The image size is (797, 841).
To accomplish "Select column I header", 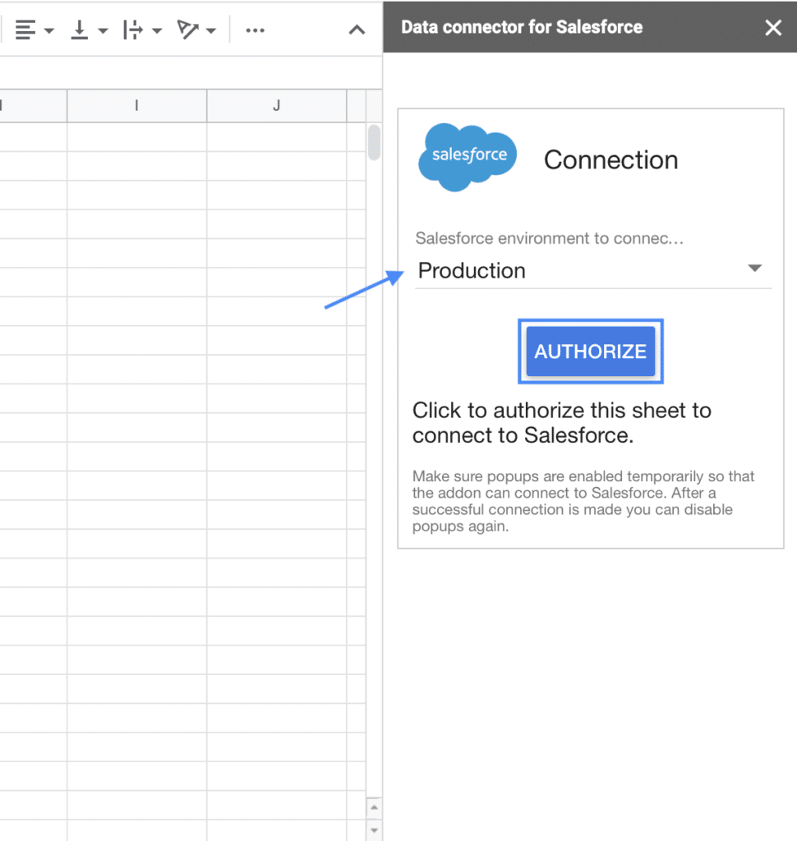I will pos(137,106).
